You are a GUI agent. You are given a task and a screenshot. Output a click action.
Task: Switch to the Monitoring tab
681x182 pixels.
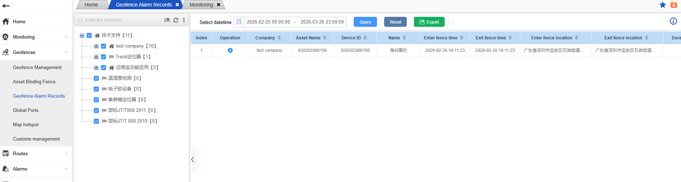click(201, 5)
